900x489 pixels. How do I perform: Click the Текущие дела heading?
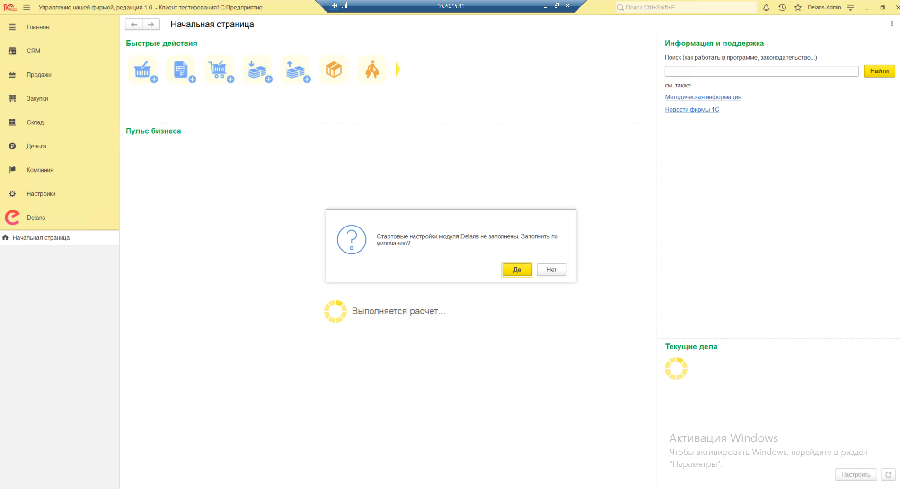click(x=691, y=347)
